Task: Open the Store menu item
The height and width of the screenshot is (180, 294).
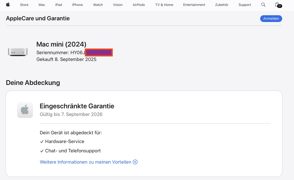Action: [x=24, y=5]
